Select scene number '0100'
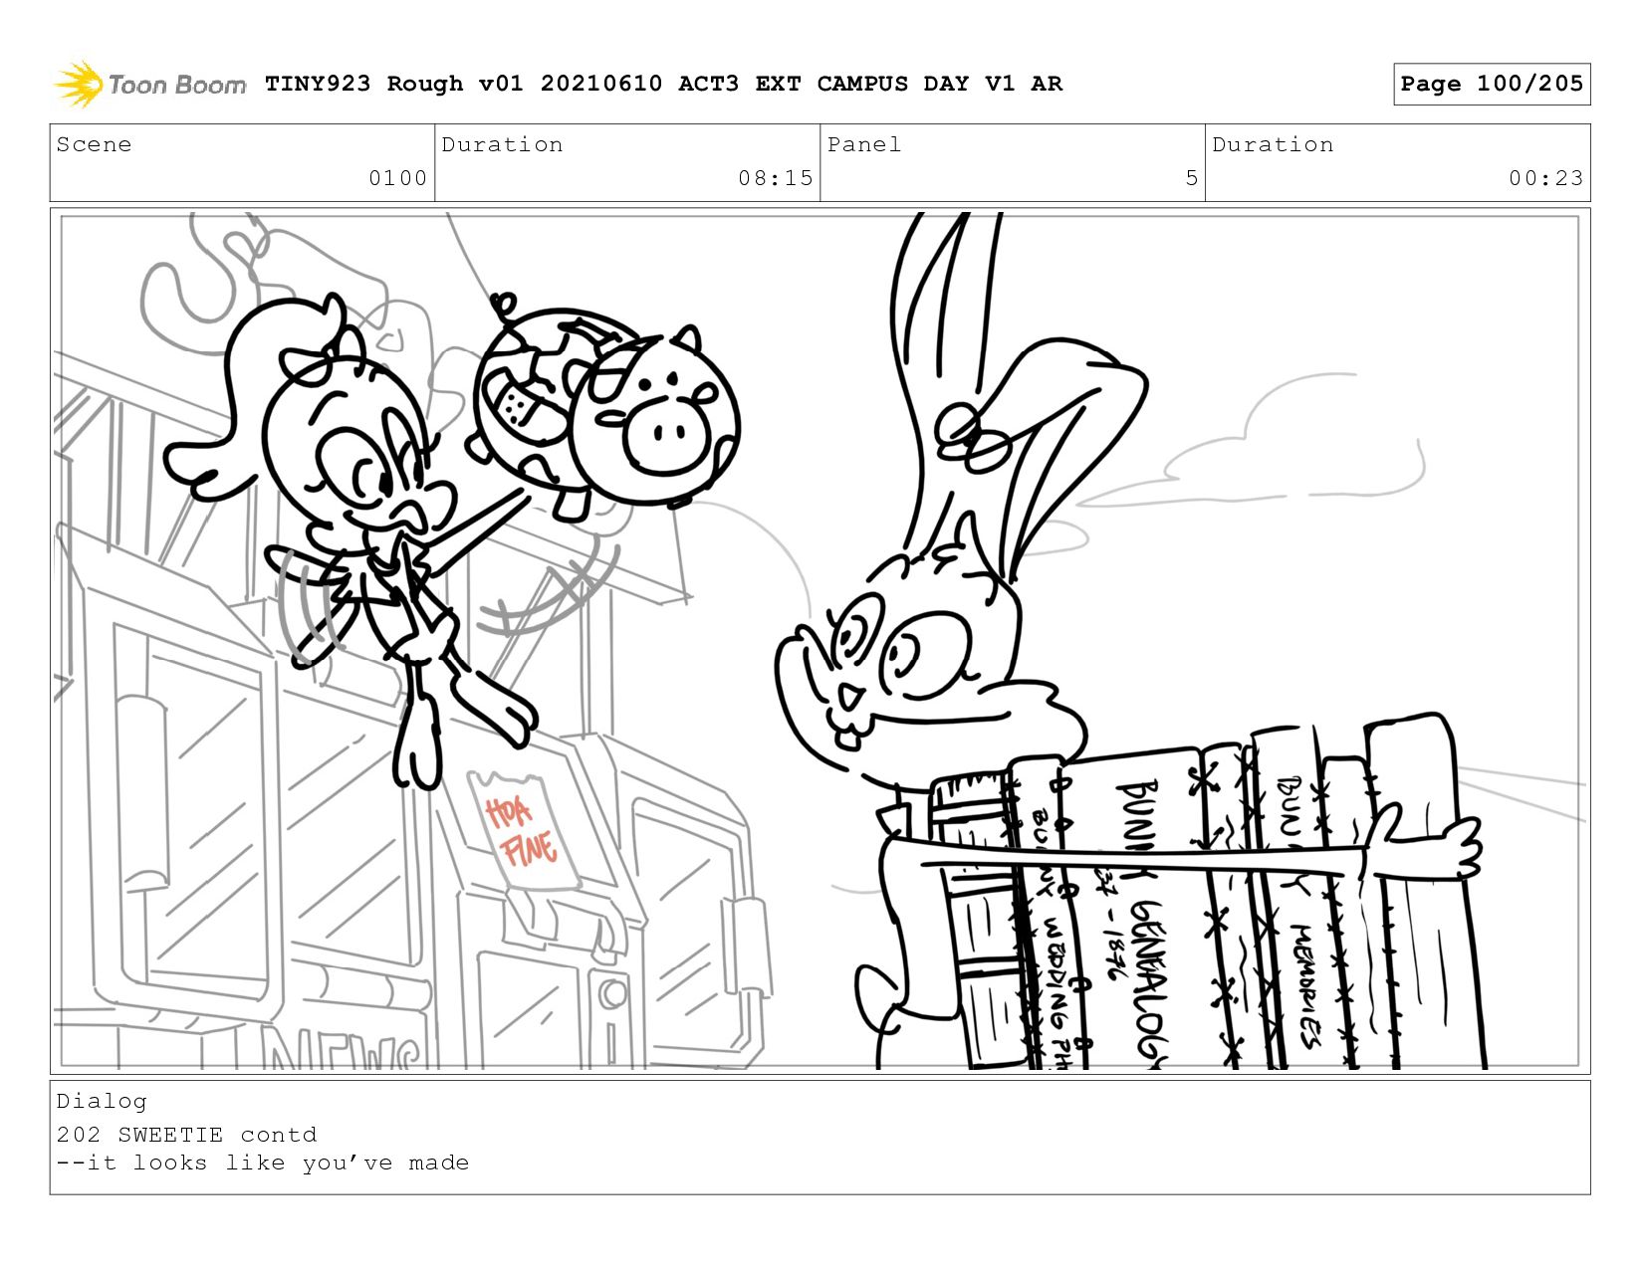The width and height of the screenshot is (1643, 1269). tap(397, 178)
